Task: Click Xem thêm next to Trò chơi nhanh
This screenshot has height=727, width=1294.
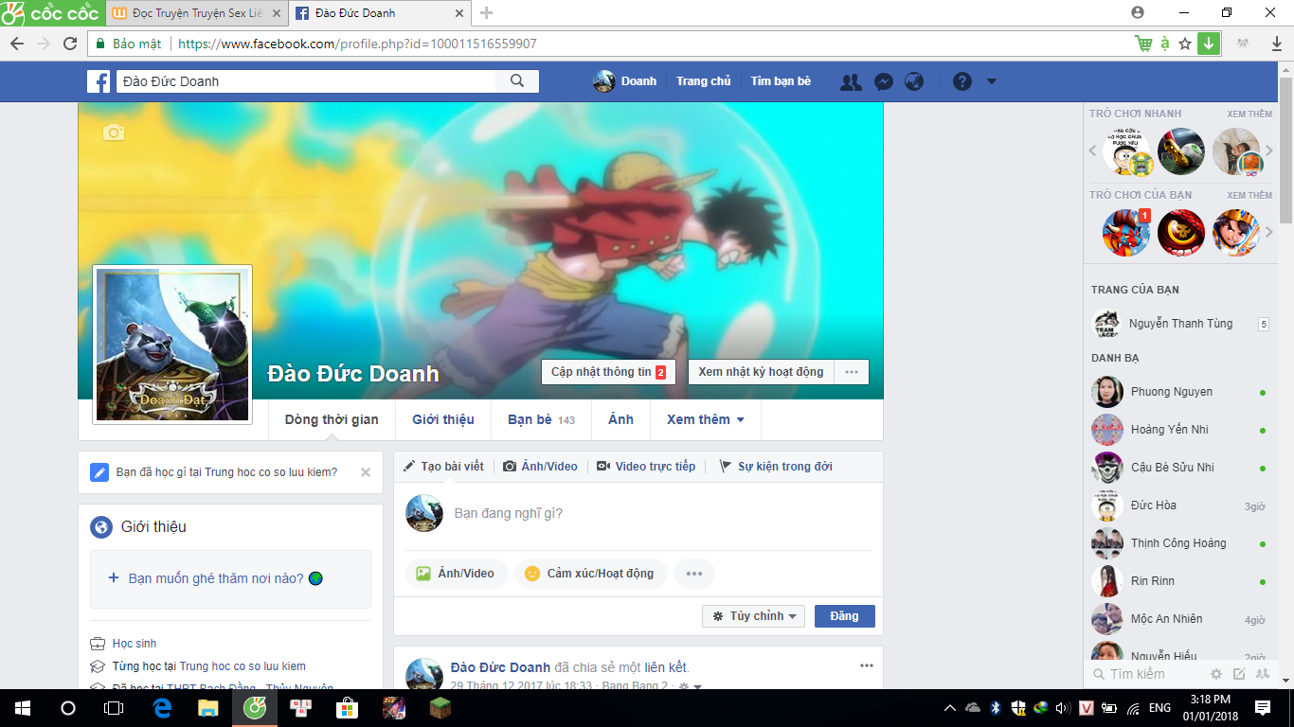Action: (x=1249, y=115)
